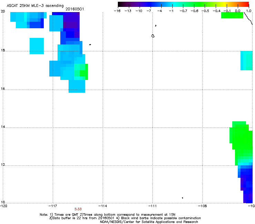The height and width of the screenshot is (224, 255).
Task: Click the rainbow color scale bar
Action: click(x=183, y=4)
